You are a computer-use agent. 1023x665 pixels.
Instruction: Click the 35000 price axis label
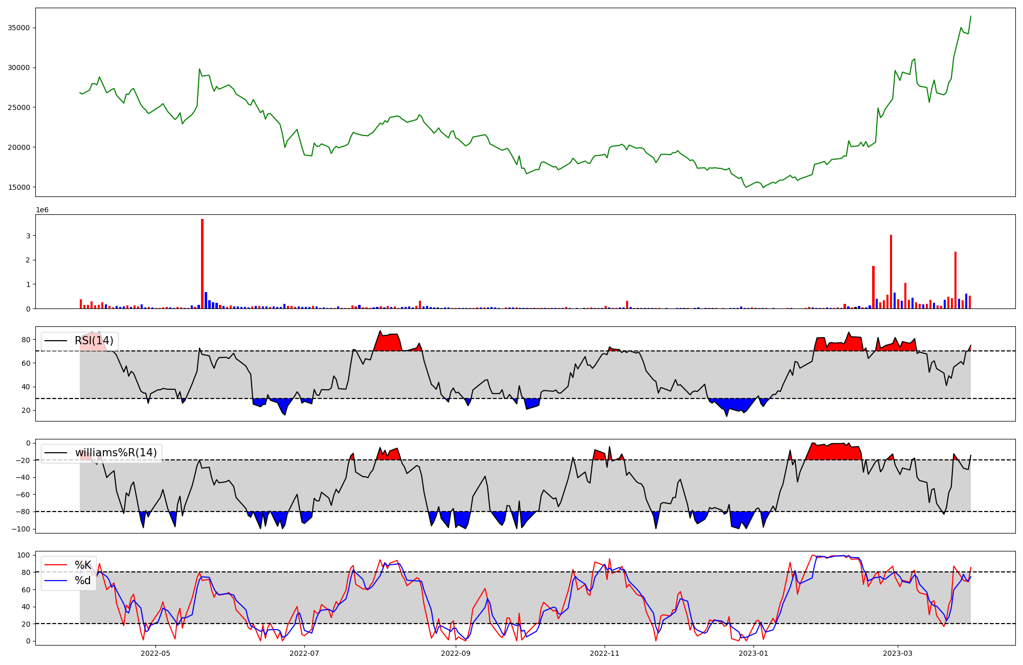pyautogui.click(x=18, y=28)
